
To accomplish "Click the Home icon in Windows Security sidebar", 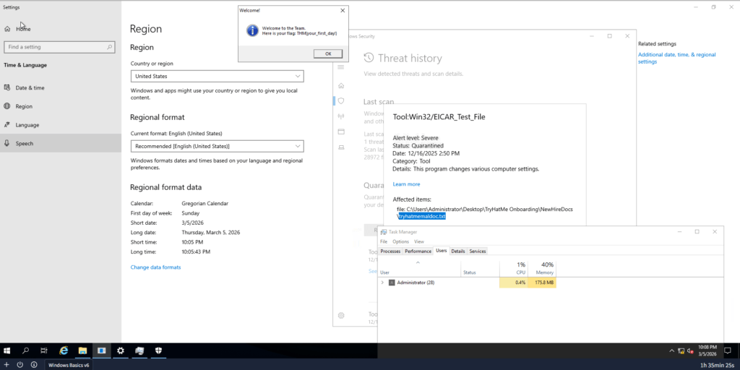I will click(341, 85).
